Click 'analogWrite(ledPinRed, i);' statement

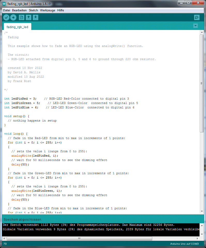pyautogui.click(x=35, y=156)
